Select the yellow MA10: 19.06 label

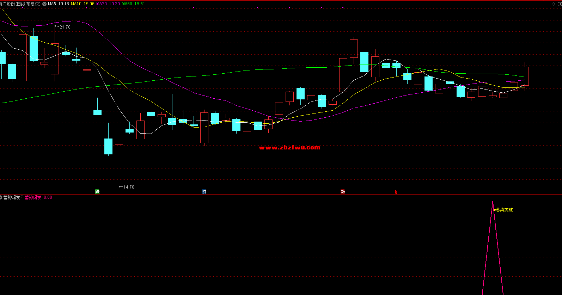(x=83, y=4)
